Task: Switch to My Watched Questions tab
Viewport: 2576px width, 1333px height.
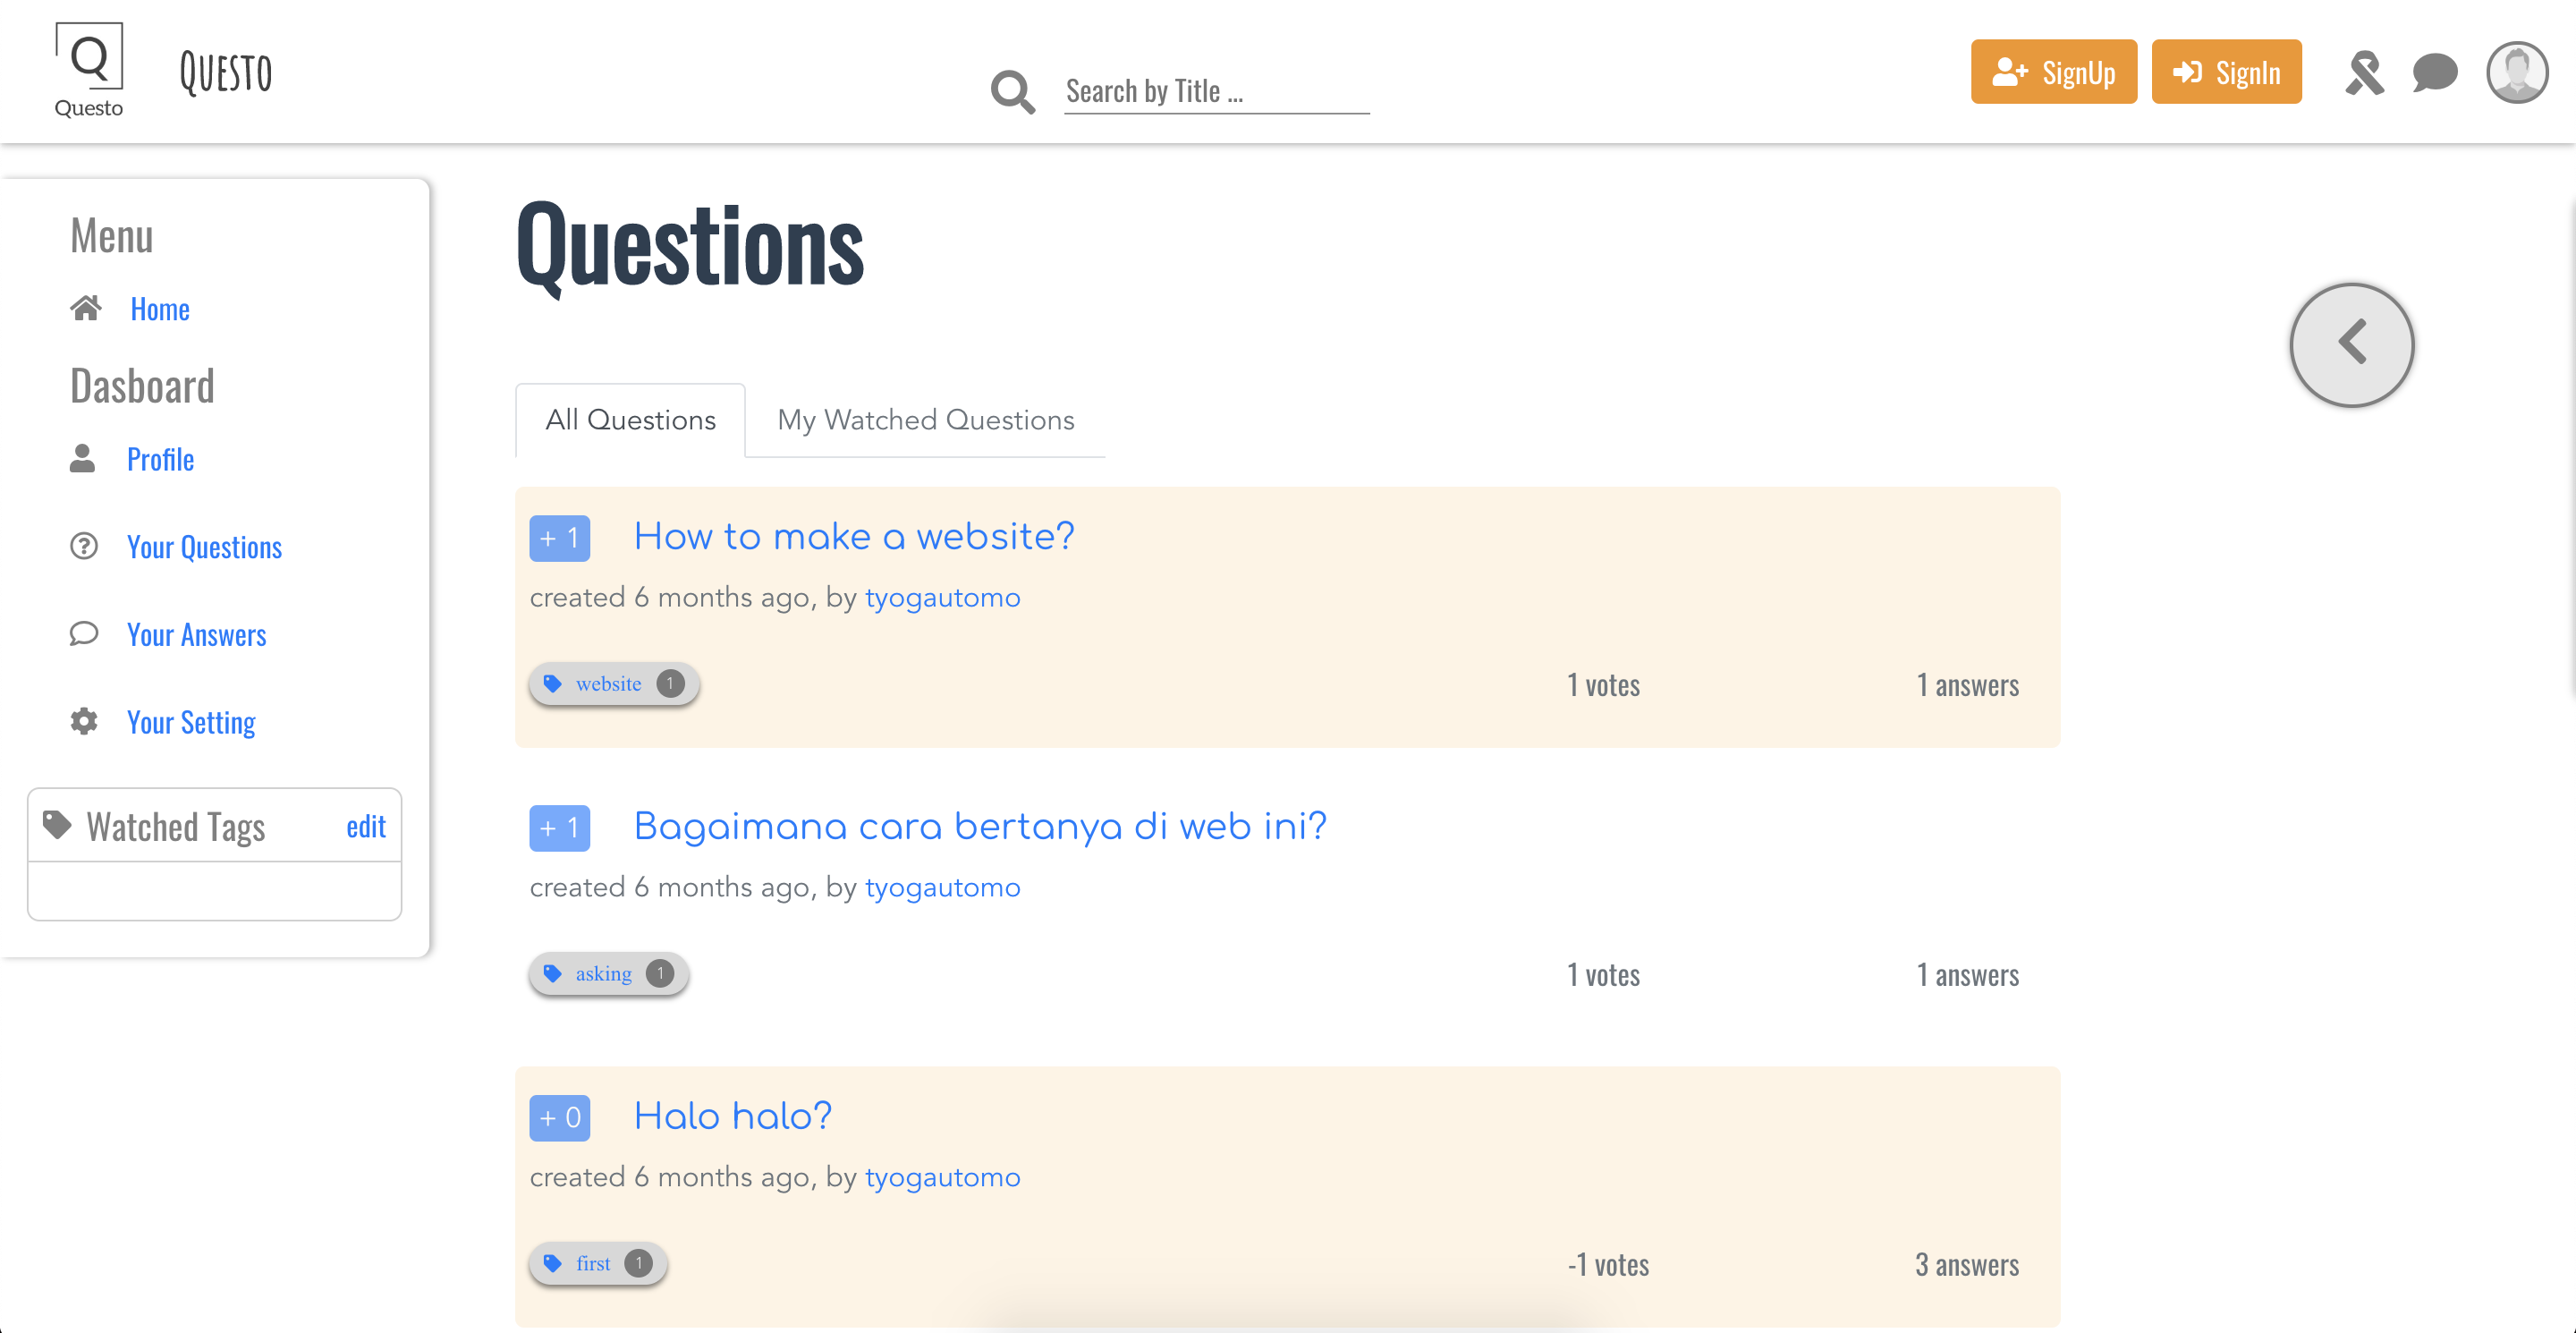Action: click(925, 420)
